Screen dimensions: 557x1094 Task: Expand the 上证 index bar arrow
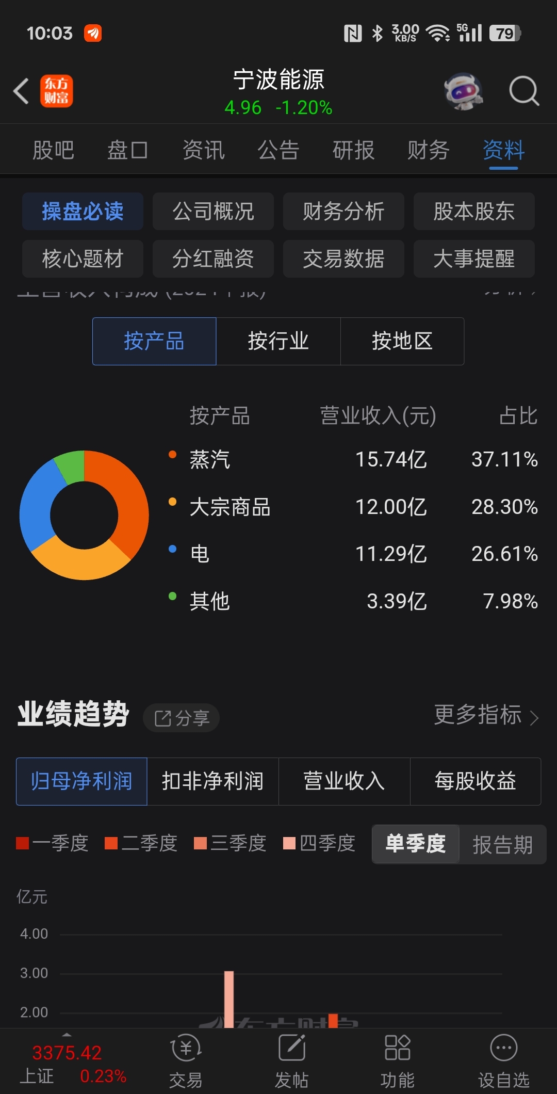pos(67,1035)
